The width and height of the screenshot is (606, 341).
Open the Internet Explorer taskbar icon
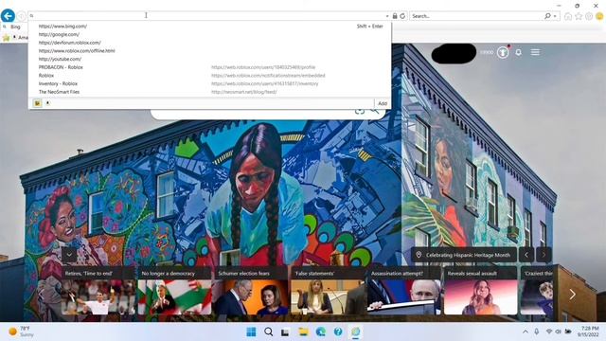pyautogui.click(x=356, y=332)
